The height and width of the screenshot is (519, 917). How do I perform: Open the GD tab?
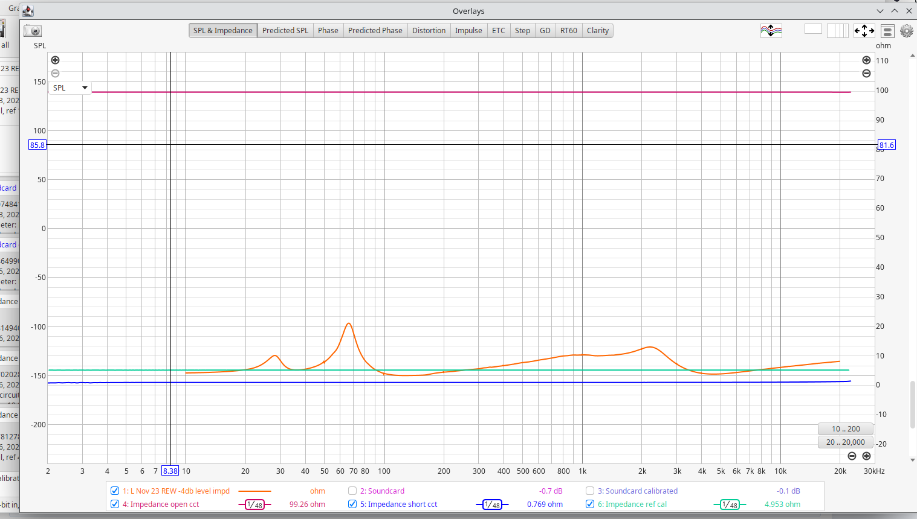tap(545, 30)
